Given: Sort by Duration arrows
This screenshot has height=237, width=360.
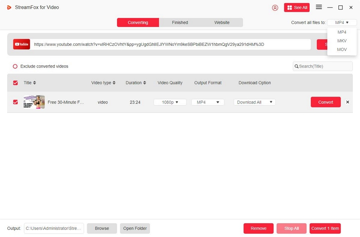Looking at the screenshot, I should click(145, 83).
